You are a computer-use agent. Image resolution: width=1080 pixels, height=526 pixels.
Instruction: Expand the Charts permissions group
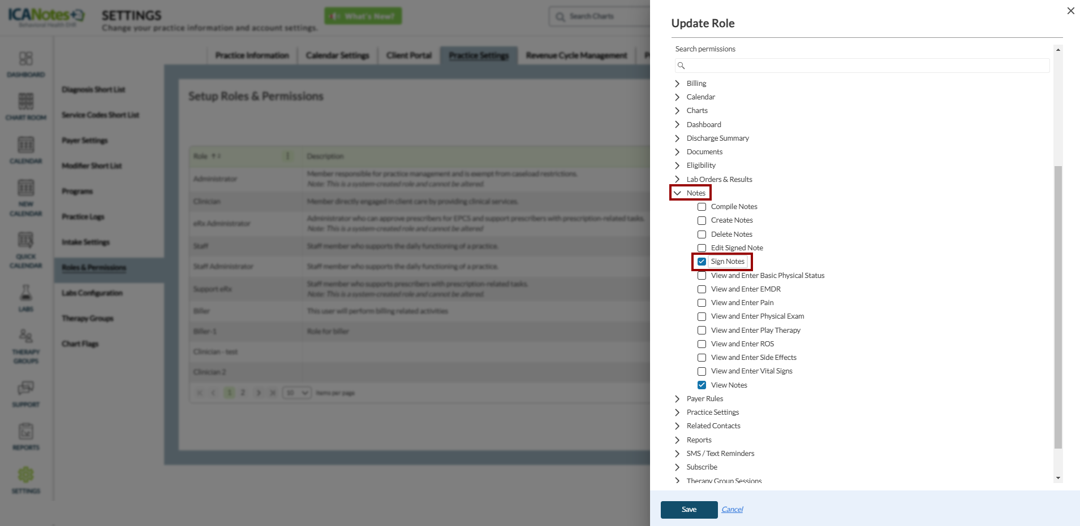point(677,111)
